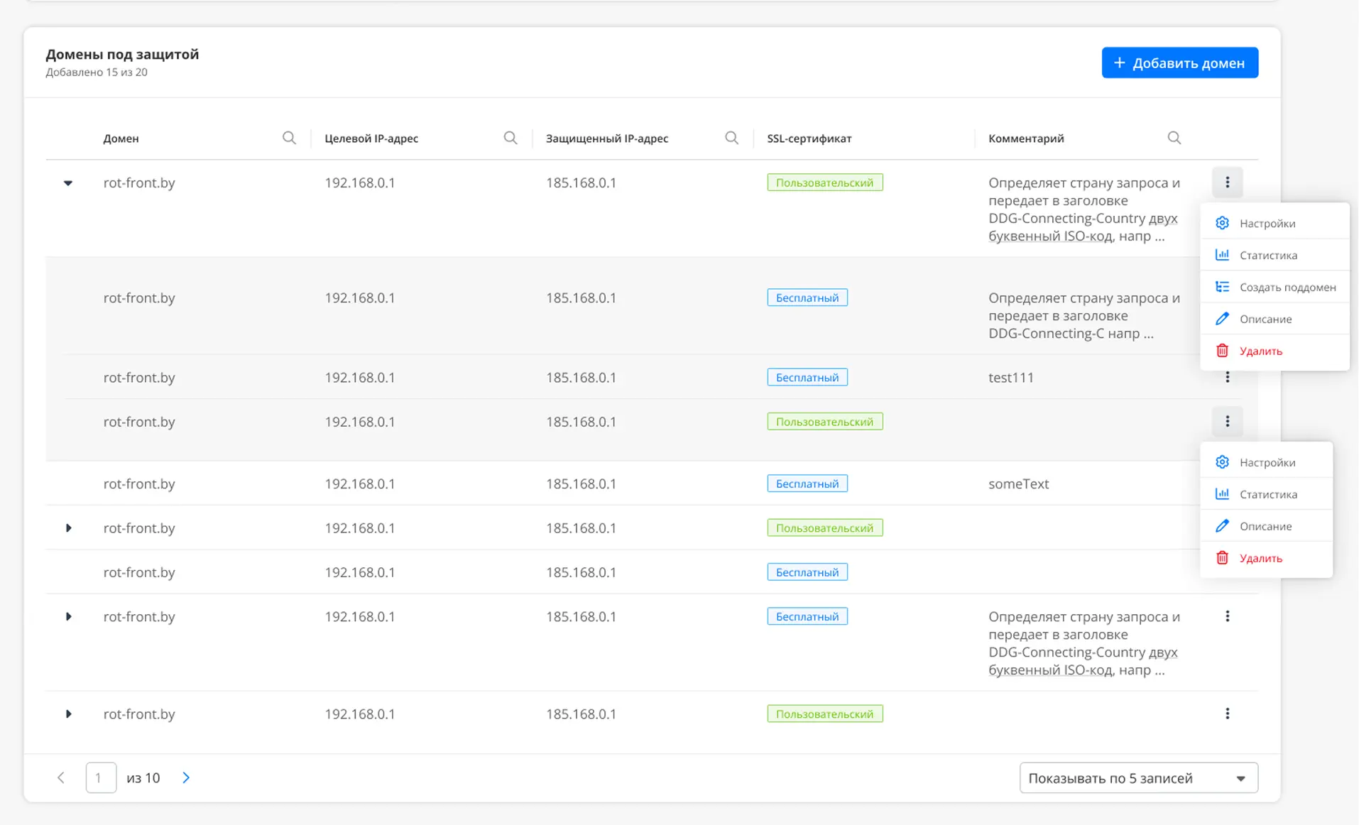Viewport: 1359px width, 825px height.
Task: Click the Целевой IP-адрес column header
Action: (371, 138)
